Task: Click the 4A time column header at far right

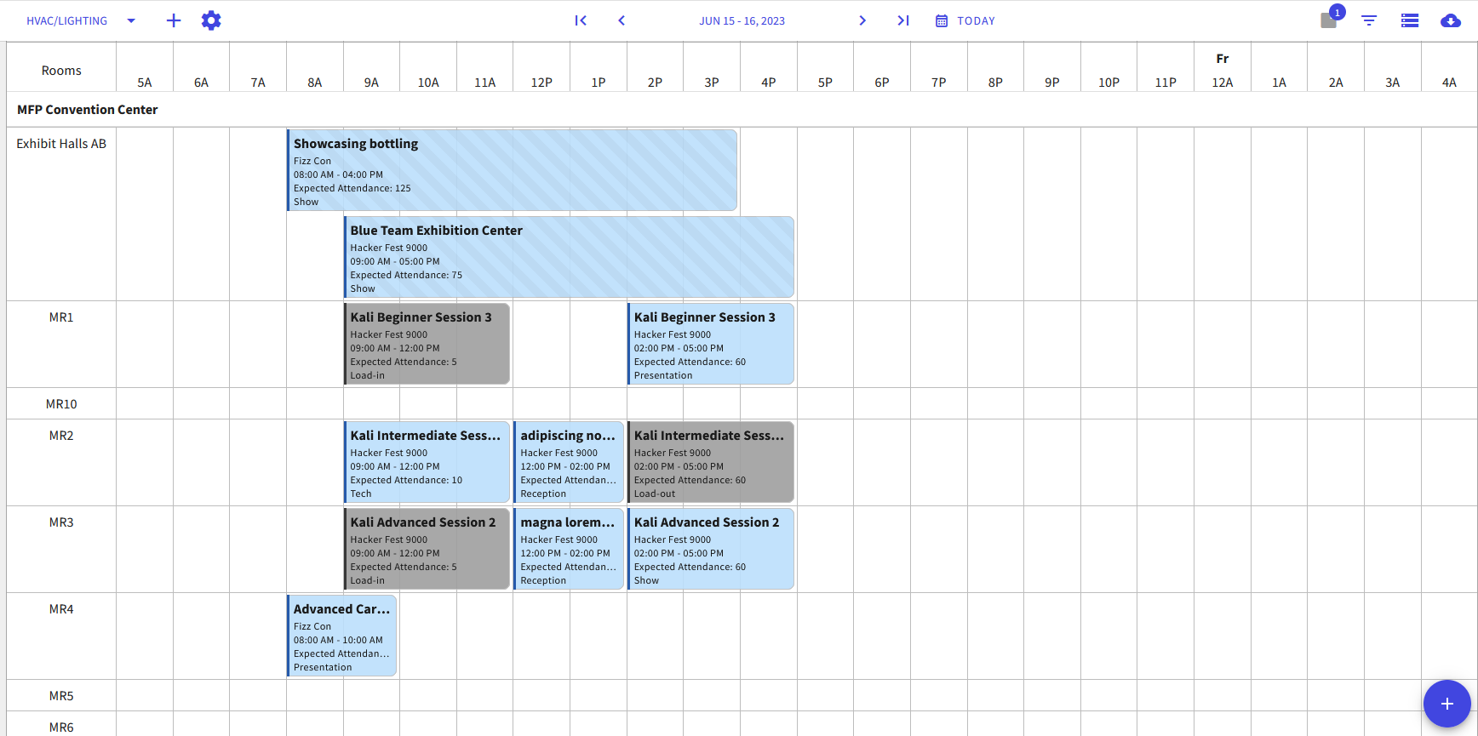Action: coord(1449,83)
